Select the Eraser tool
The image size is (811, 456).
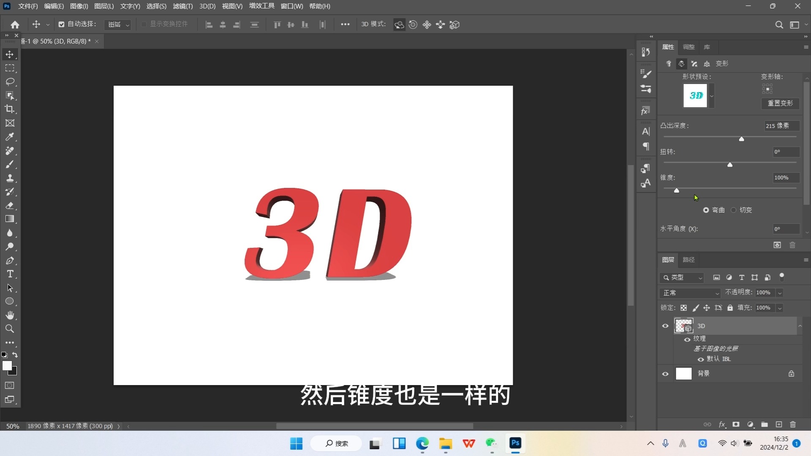point(10,206)
